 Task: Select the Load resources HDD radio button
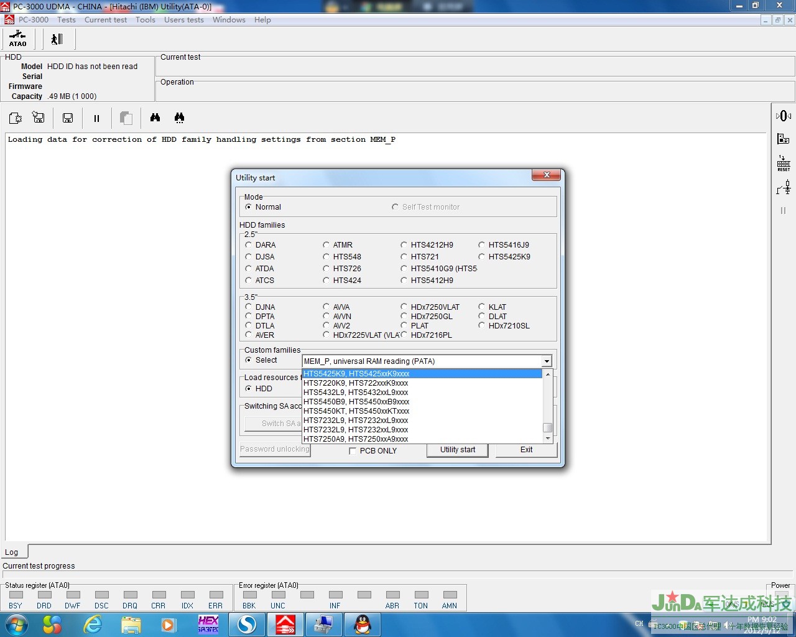[249, 389]
